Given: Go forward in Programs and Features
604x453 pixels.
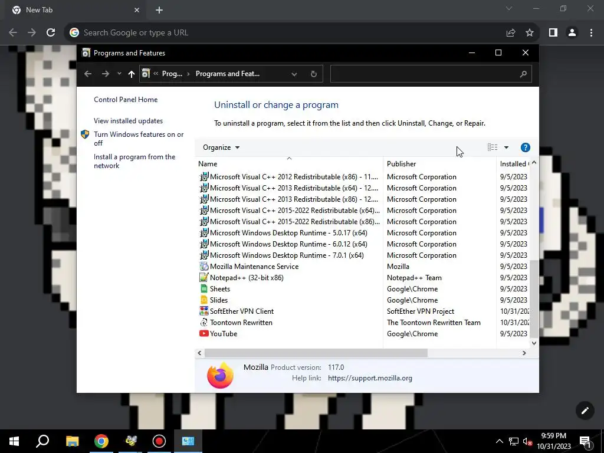Looking at the screenshot, I should (105, 74).
